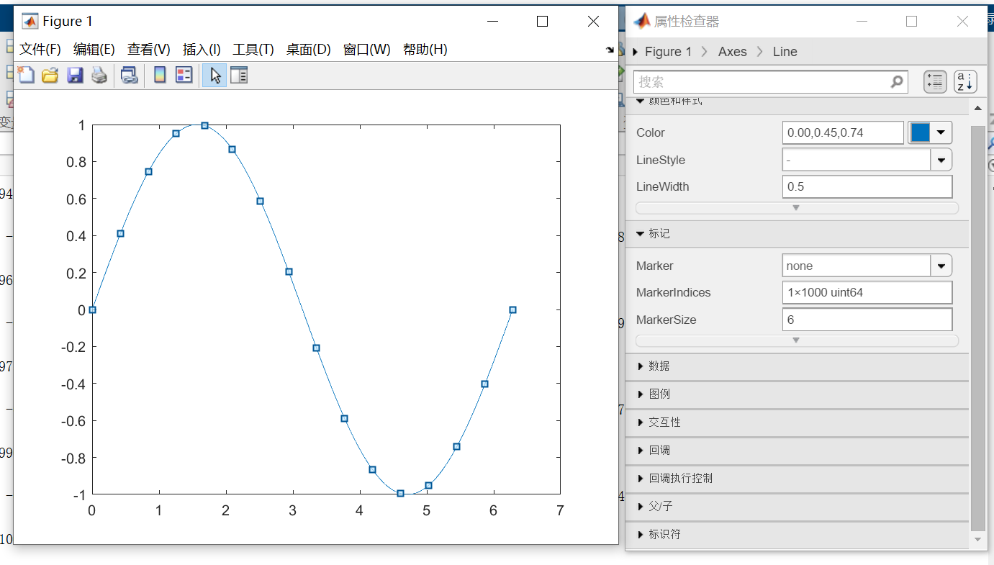Select Axes in the inspector breadcrumb

coord(732,51)
